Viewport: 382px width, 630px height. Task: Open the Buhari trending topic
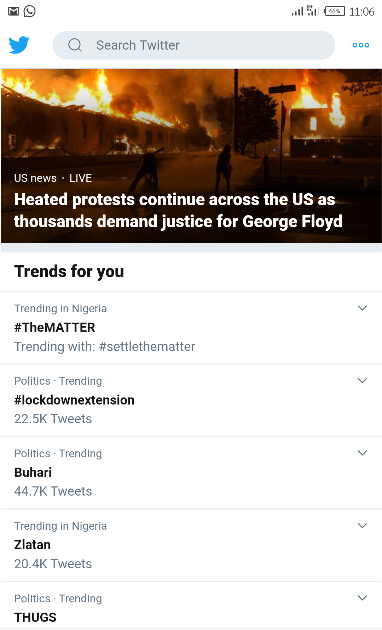tap(33, 472)
